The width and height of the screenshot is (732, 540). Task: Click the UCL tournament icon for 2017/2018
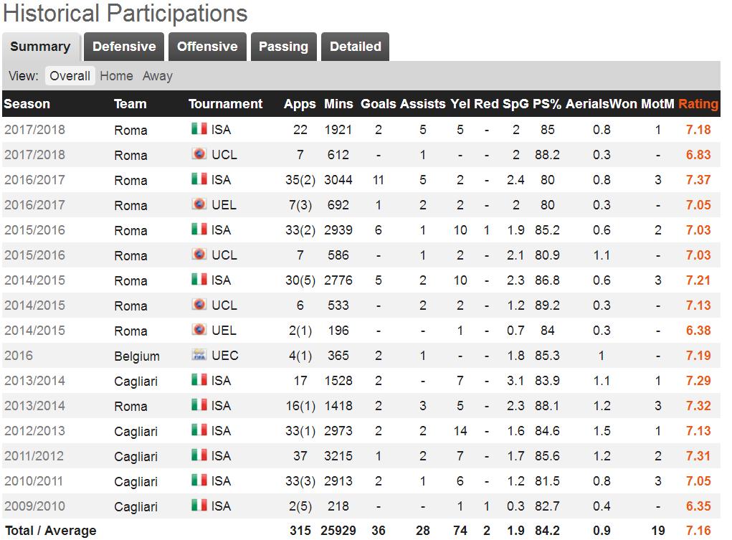coord(199,154)
